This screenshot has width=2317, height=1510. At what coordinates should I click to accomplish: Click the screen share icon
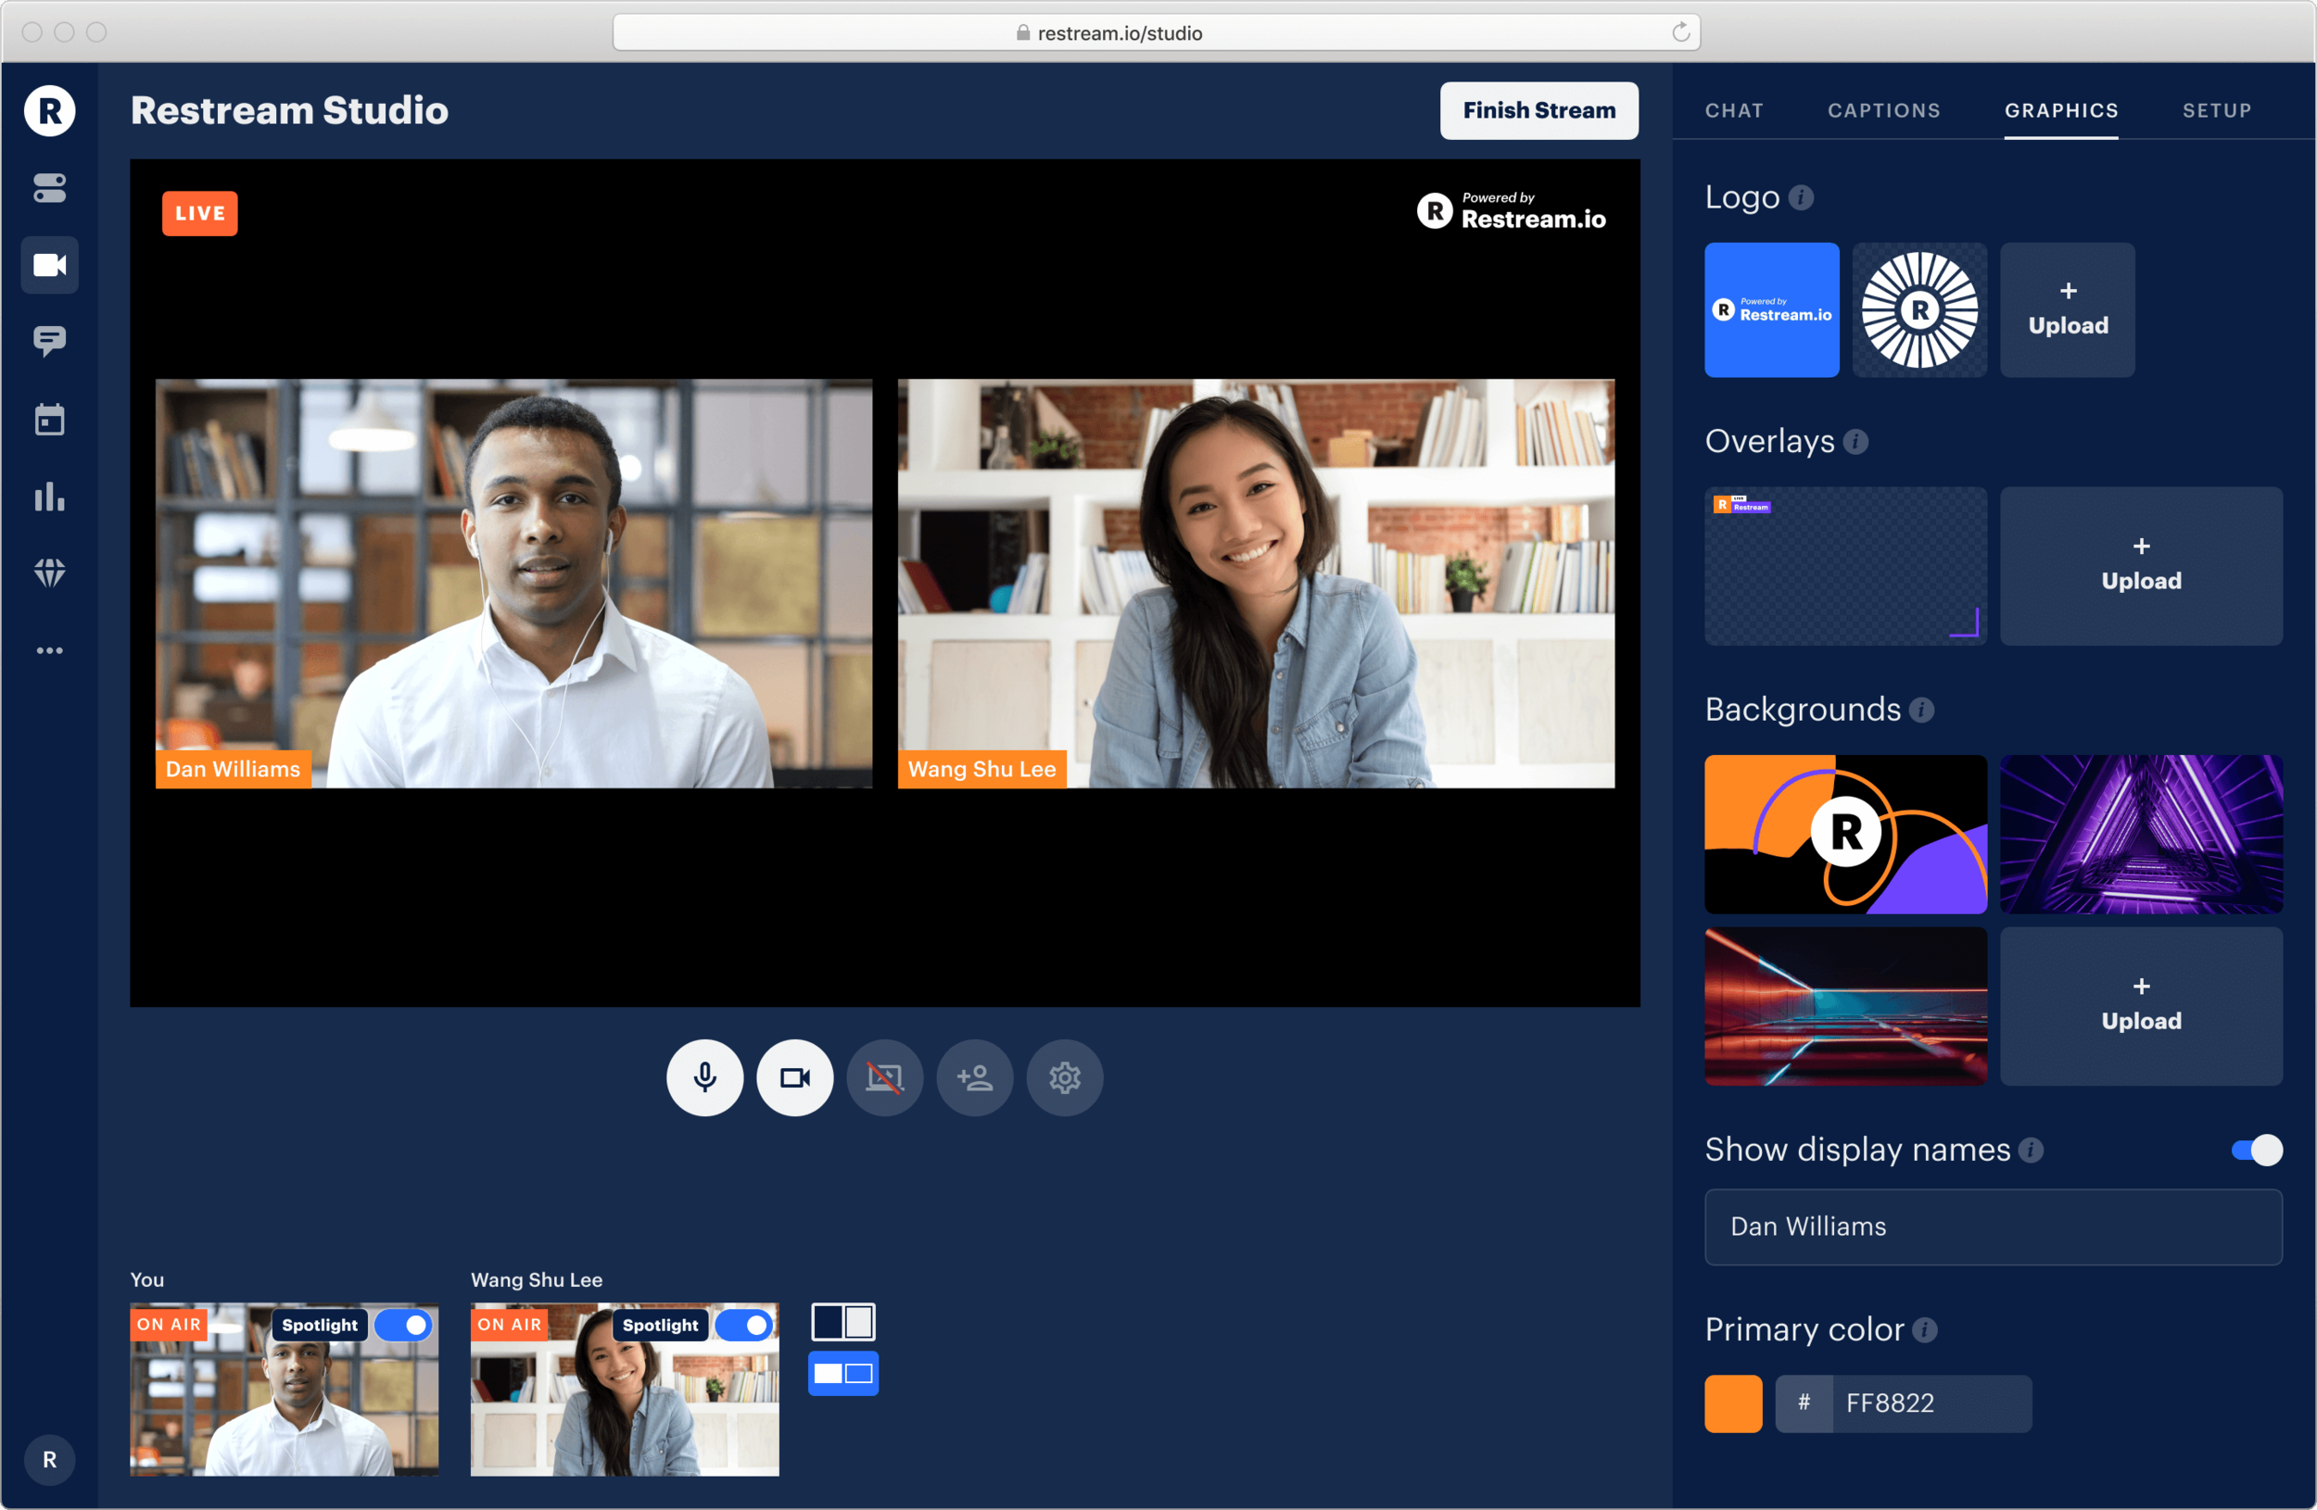(x=884, y=1078)
